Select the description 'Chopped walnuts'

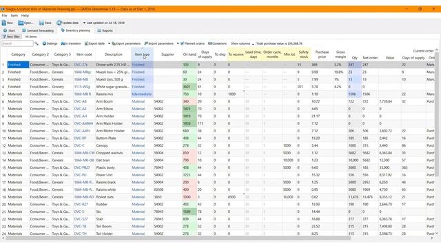click(x=110, y=153)
